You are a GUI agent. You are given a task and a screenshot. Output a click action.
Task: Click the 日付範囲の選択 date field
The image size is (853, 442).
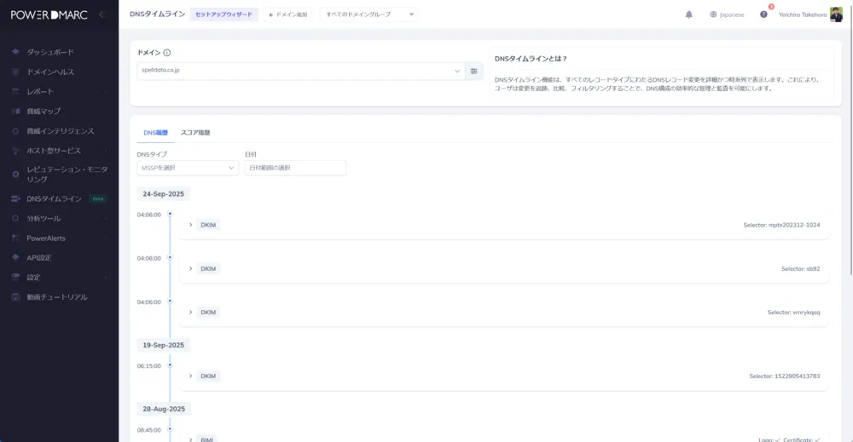(x=295, y=168)
